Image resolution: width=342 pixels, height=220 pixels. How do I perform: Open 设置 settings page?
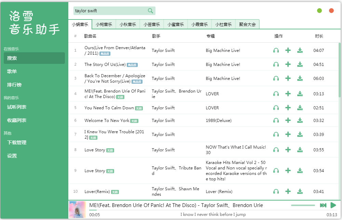click(x=34, y=156)
